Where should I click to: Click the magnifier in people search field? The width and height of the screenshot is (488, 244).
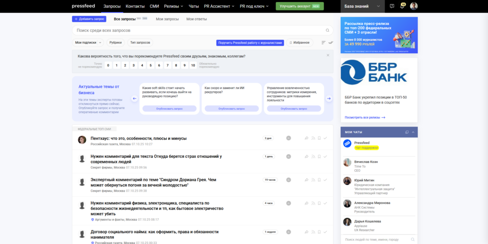click(413, 240)
